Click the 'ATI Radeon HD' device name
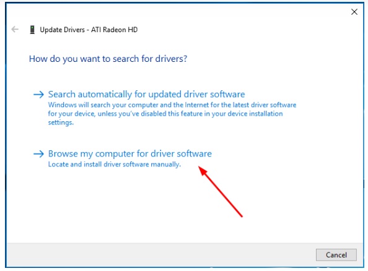 (114, 30)
